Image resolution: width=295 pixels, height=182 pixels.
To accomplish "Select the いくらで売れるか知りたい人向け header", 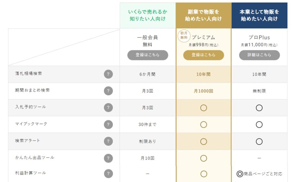I will pos(148,16).
